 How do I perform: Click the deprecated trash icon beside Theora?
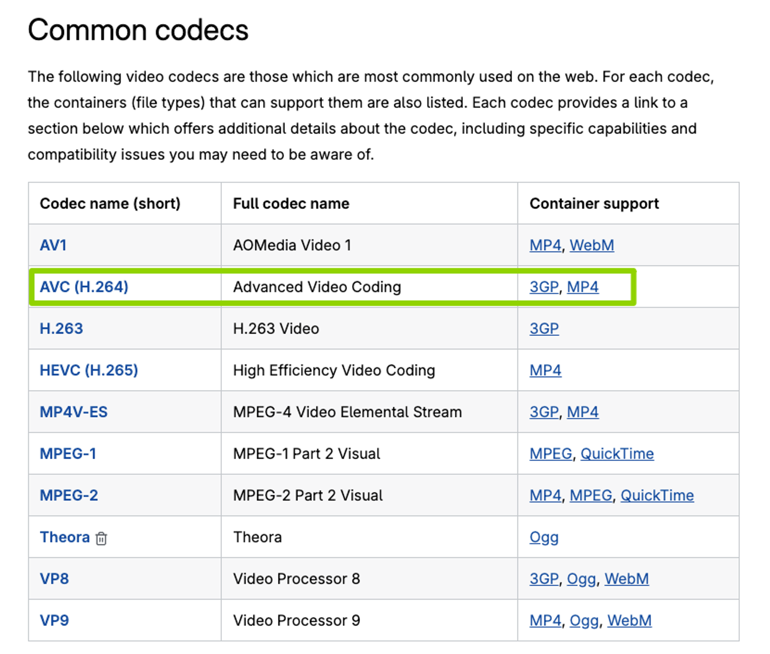[101, 538]
